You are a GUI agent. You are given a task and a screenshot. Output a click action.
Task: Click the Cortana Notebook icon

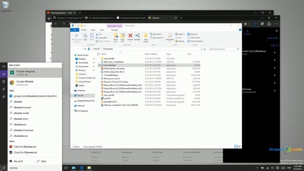[4, 82]
